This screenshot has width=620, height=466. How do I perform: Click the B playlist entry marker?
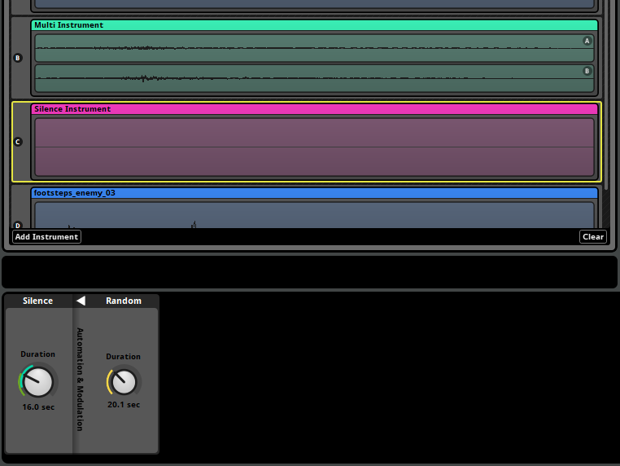tap(18, 58)
